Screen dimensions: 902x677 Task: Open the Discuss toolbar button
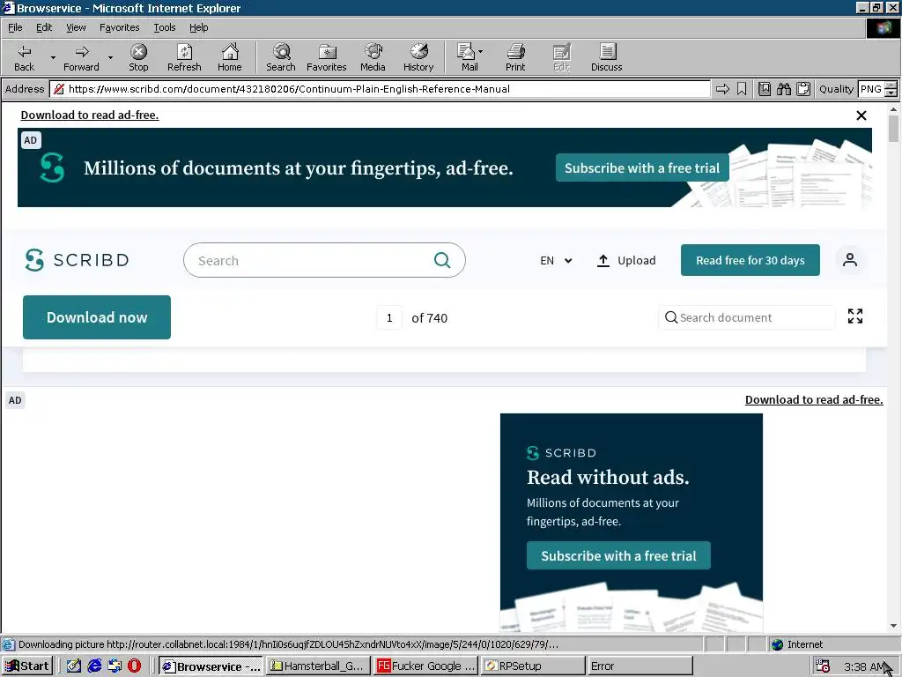(606, 57)
